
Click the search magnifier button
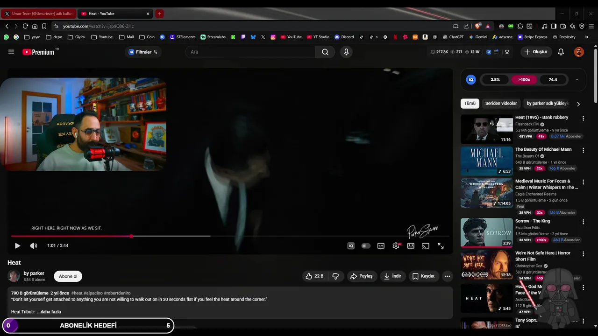325,52
